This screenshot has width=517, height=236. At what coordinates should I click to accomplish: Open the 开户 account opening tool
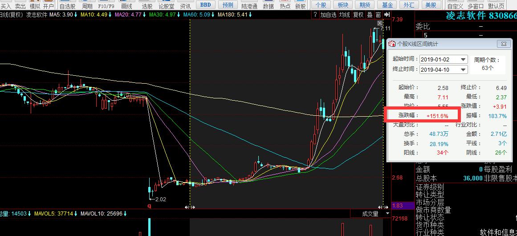[49, 6]
